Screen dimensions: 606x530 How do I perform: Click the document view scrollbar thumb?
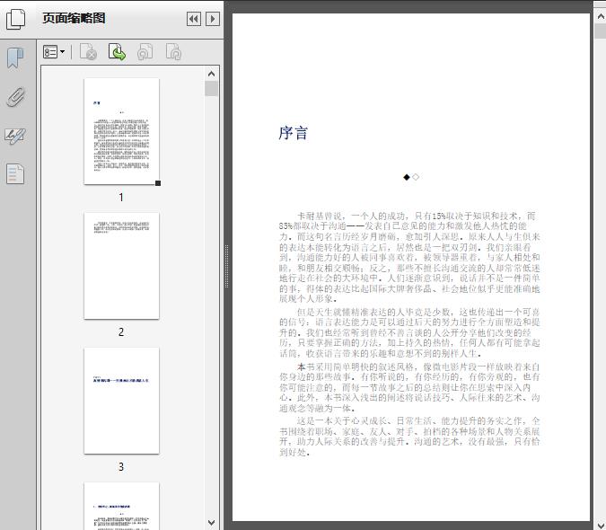pos(601,31)
